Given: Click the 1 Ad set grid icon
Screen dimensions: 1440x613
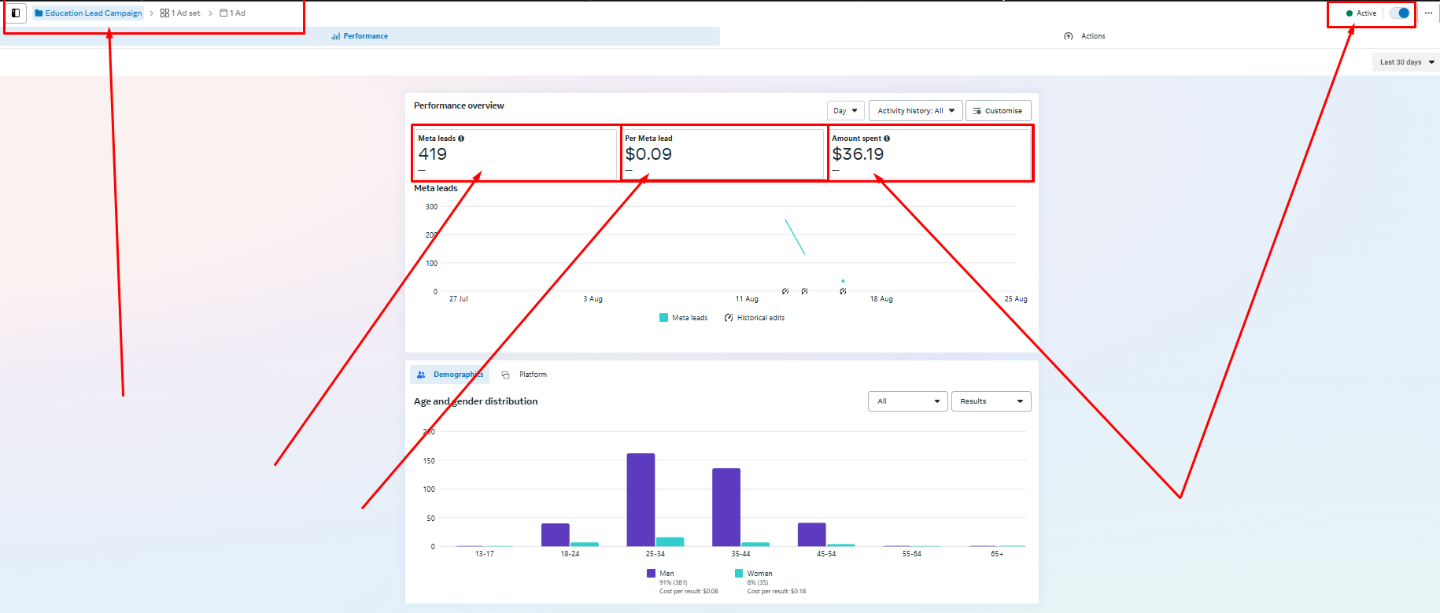Looking at the screenshot, I should tap(164, 13).
